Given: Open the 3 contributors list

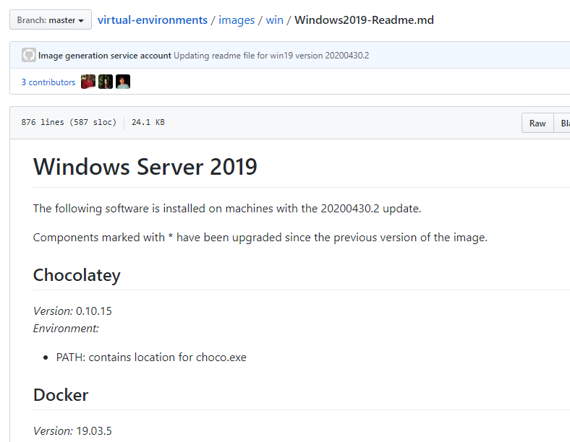Looking at the screenshot, I should point(48,82).
